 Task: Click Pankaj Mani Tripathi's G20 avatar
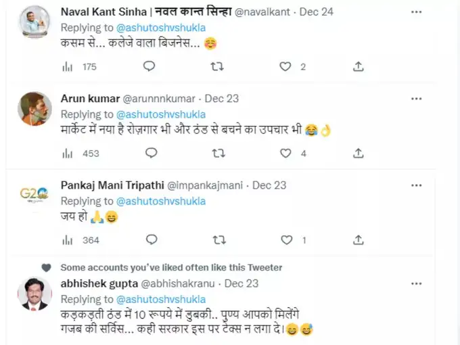(34, 195)
